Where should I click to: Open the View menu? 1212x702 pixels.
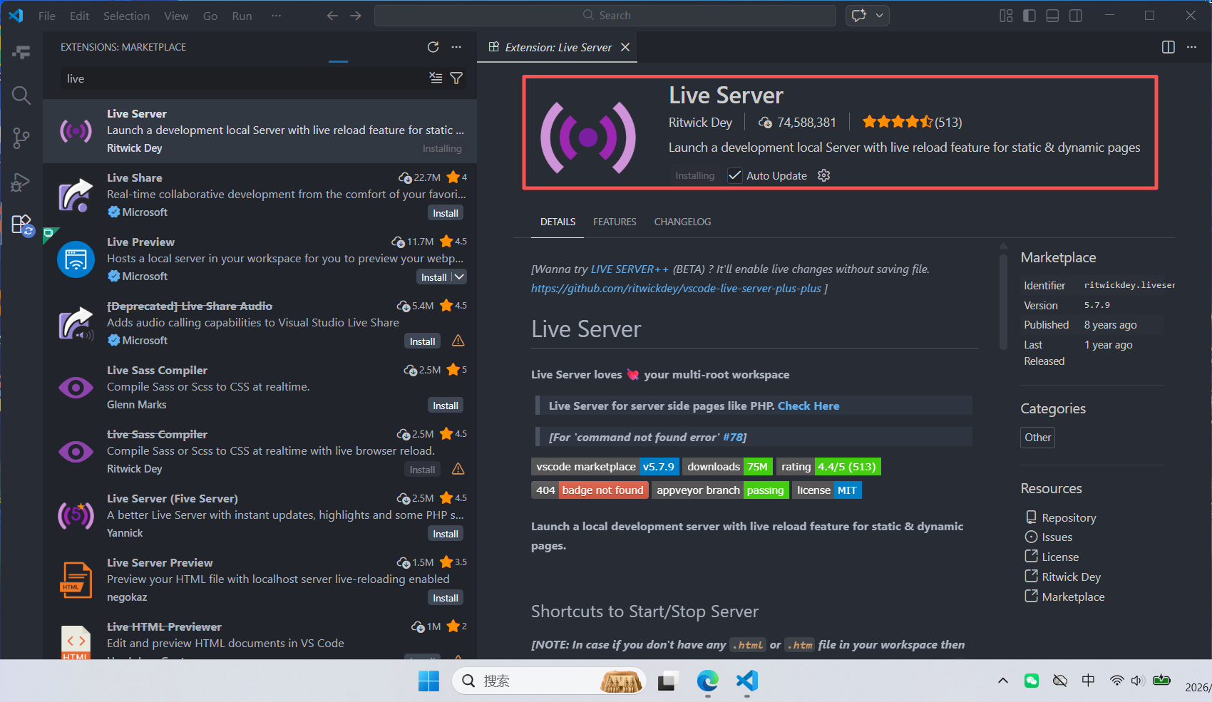176,16
